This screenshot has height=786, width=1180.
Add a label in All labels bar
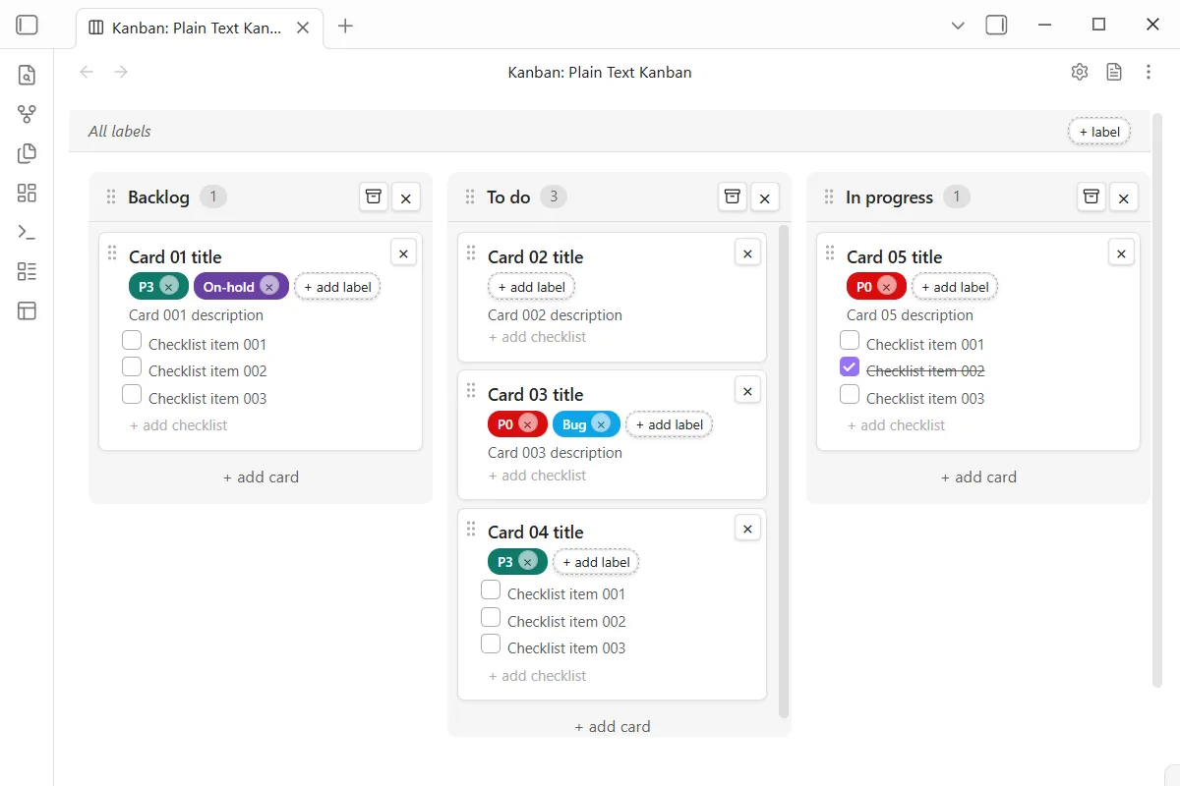[1099, 132]
